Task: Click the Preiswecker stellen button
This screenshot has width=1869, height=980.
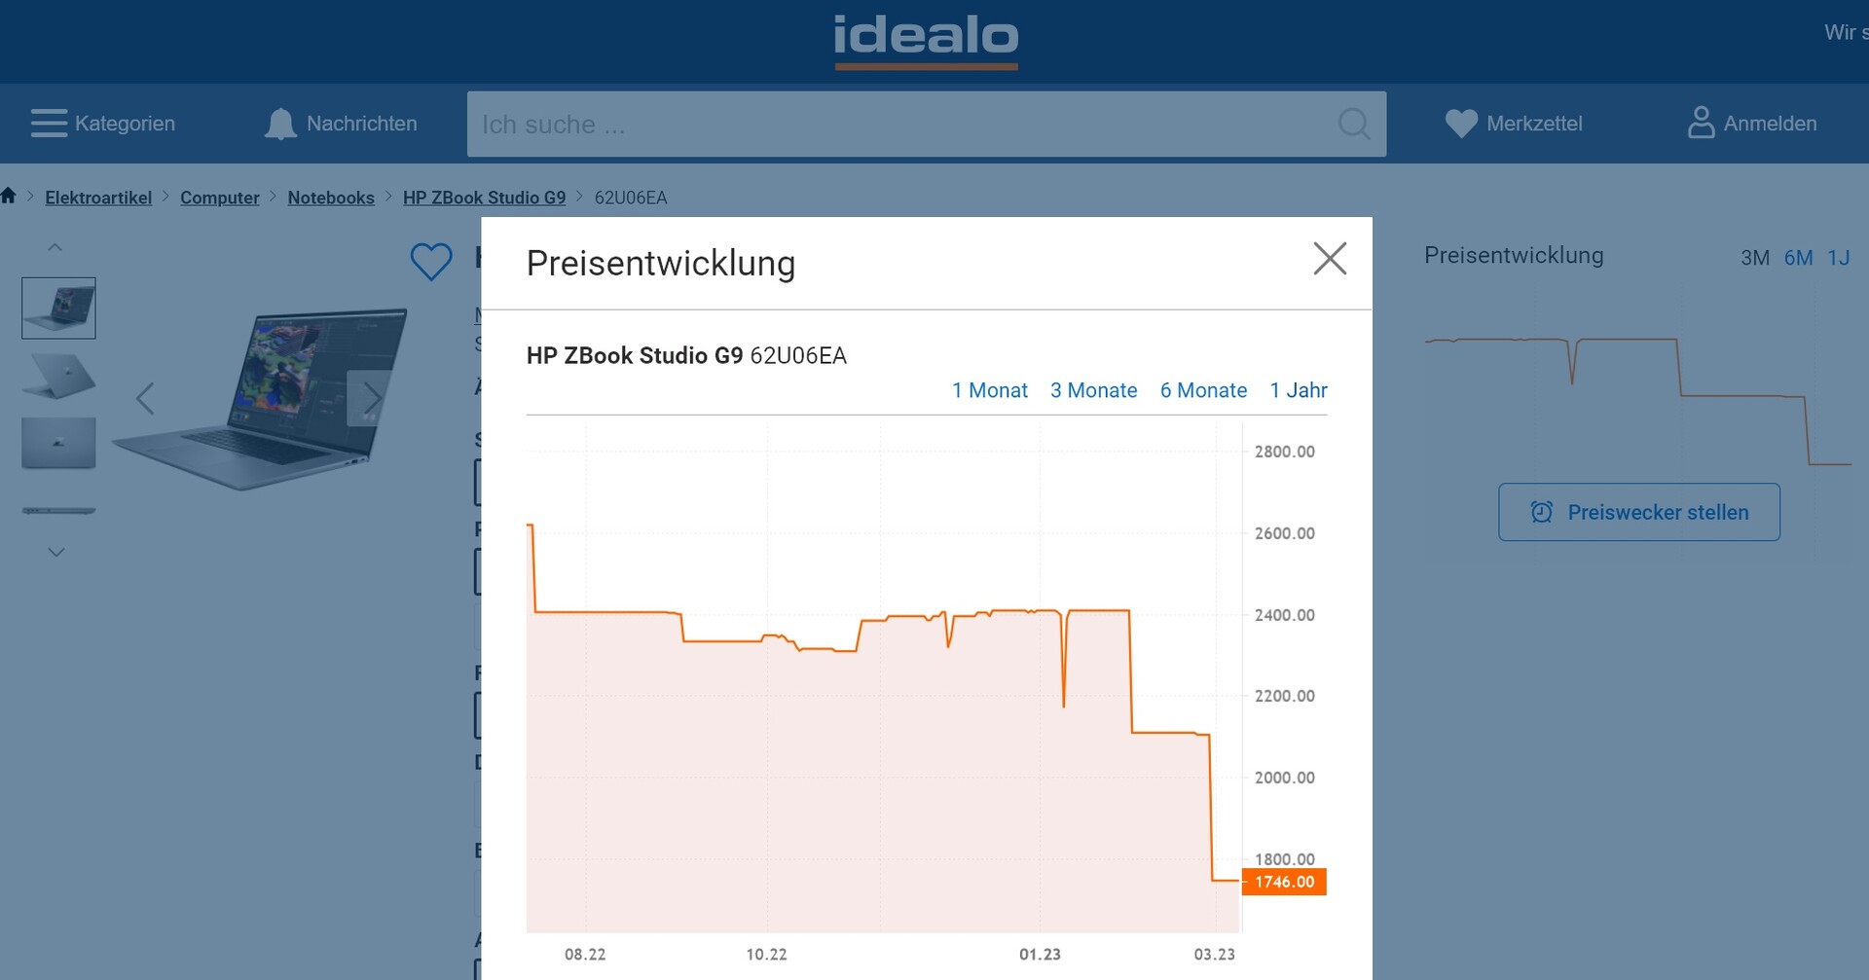Action: click(1638, 512)
